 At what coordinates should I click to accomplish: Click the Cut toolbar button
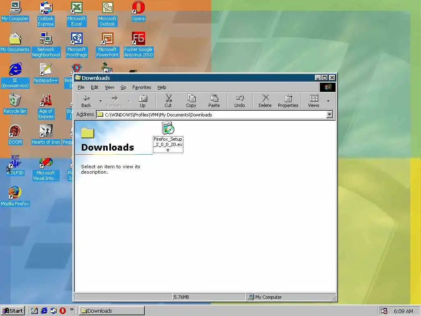coord(168,101)
